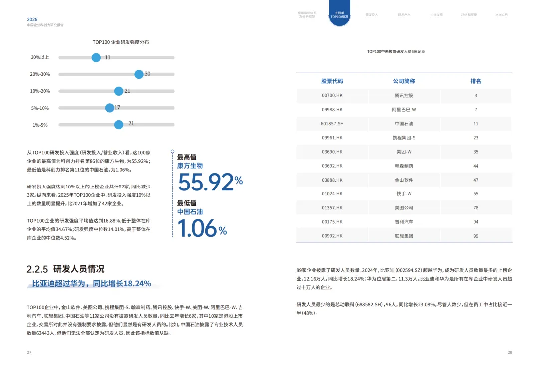This screenshot has width=539, height=377.
Task: Click the company name 腾讯控股
Action: click(404, 95)
